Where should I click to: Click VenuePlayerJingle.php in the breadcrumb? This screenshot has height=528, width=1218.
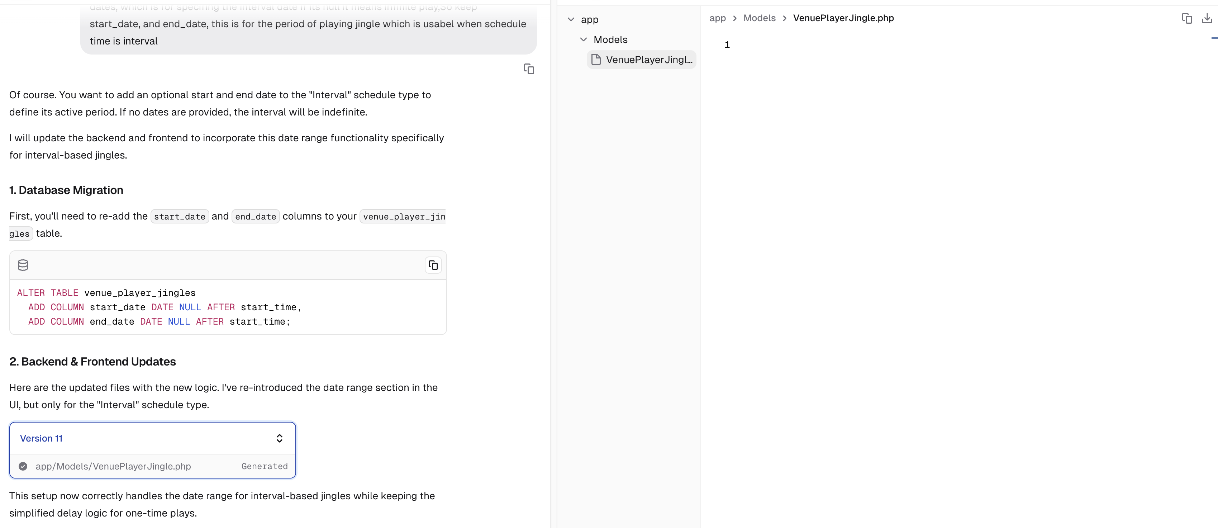click(x=843, y=18)
